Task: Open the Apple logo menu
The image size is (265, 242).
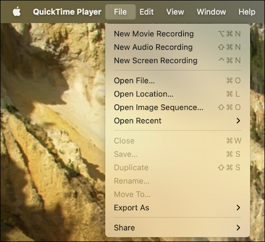Action: pos(17,12)
